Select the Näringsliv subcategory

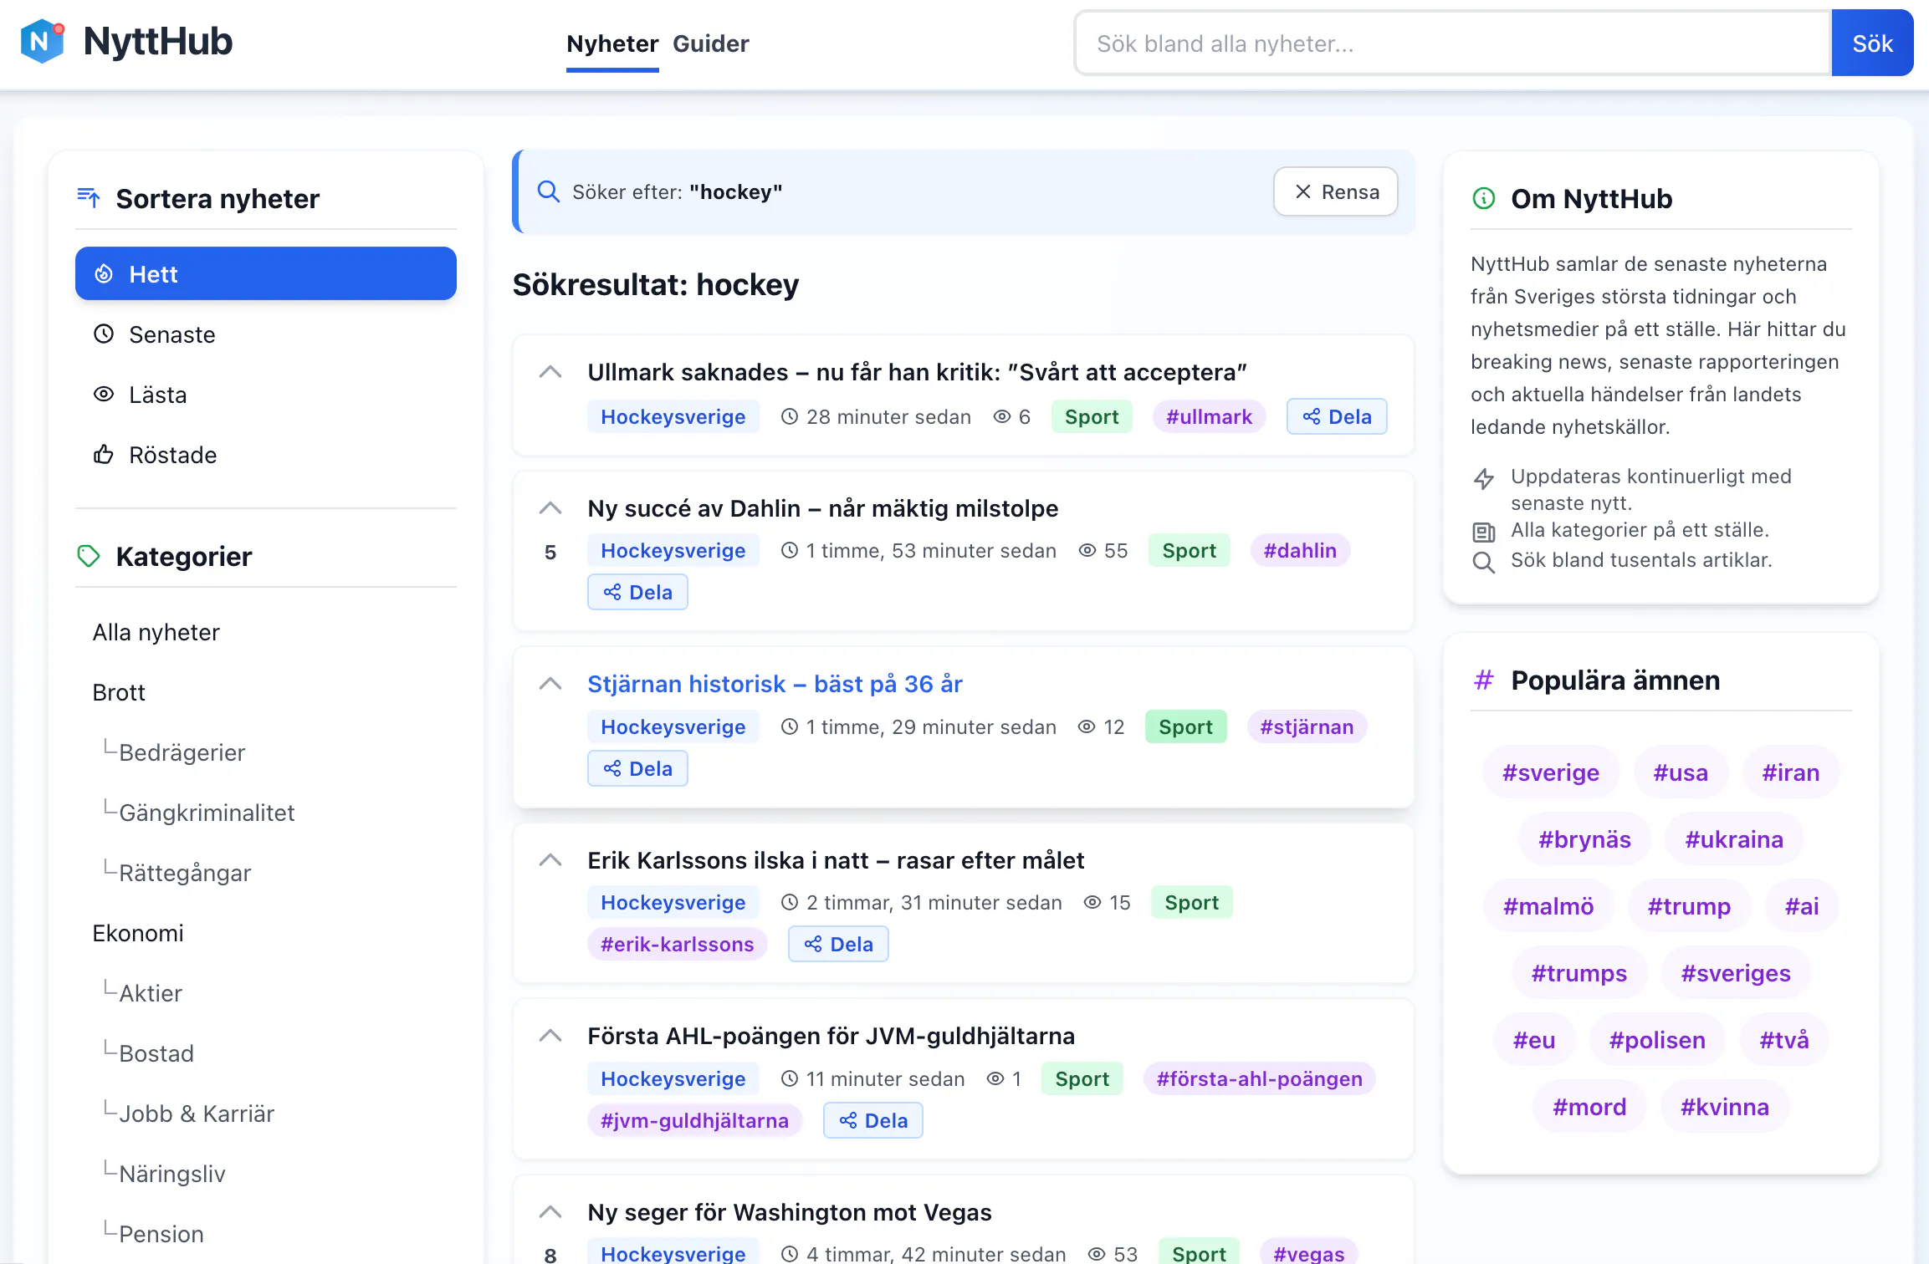click(x=172, y=1174)
